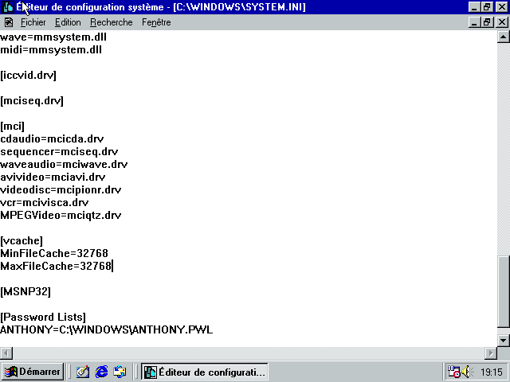Click the vertical scrollbar thumb
The height and width of the screenshot is (382, 510).
click(503, 291)
